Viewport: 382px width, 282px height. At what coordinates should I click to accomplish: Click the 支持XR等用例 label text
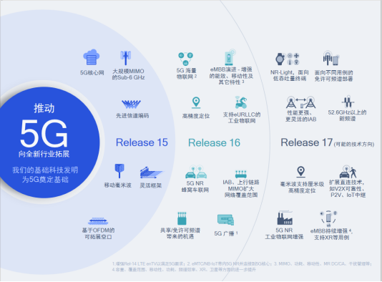[331, 238]
